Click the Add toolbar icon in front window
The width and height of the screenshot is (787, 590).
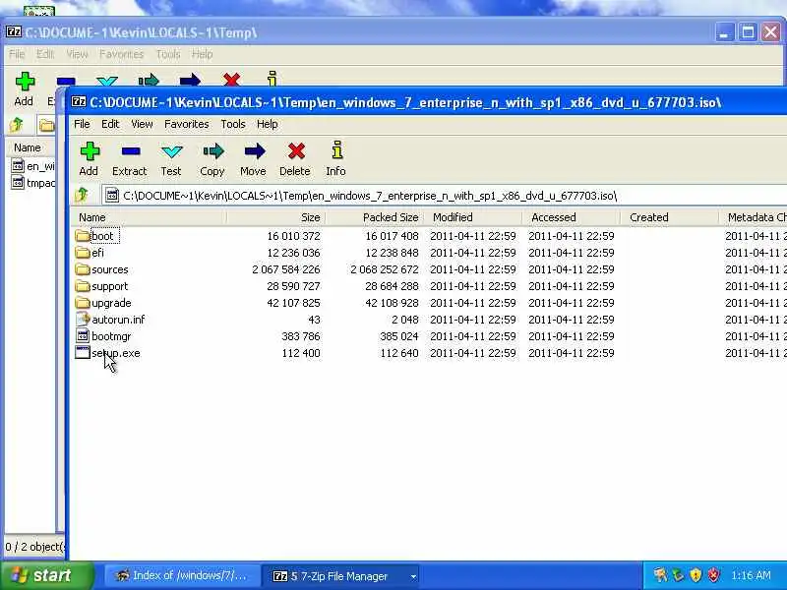pyautogui.click(x=90, y=151)
